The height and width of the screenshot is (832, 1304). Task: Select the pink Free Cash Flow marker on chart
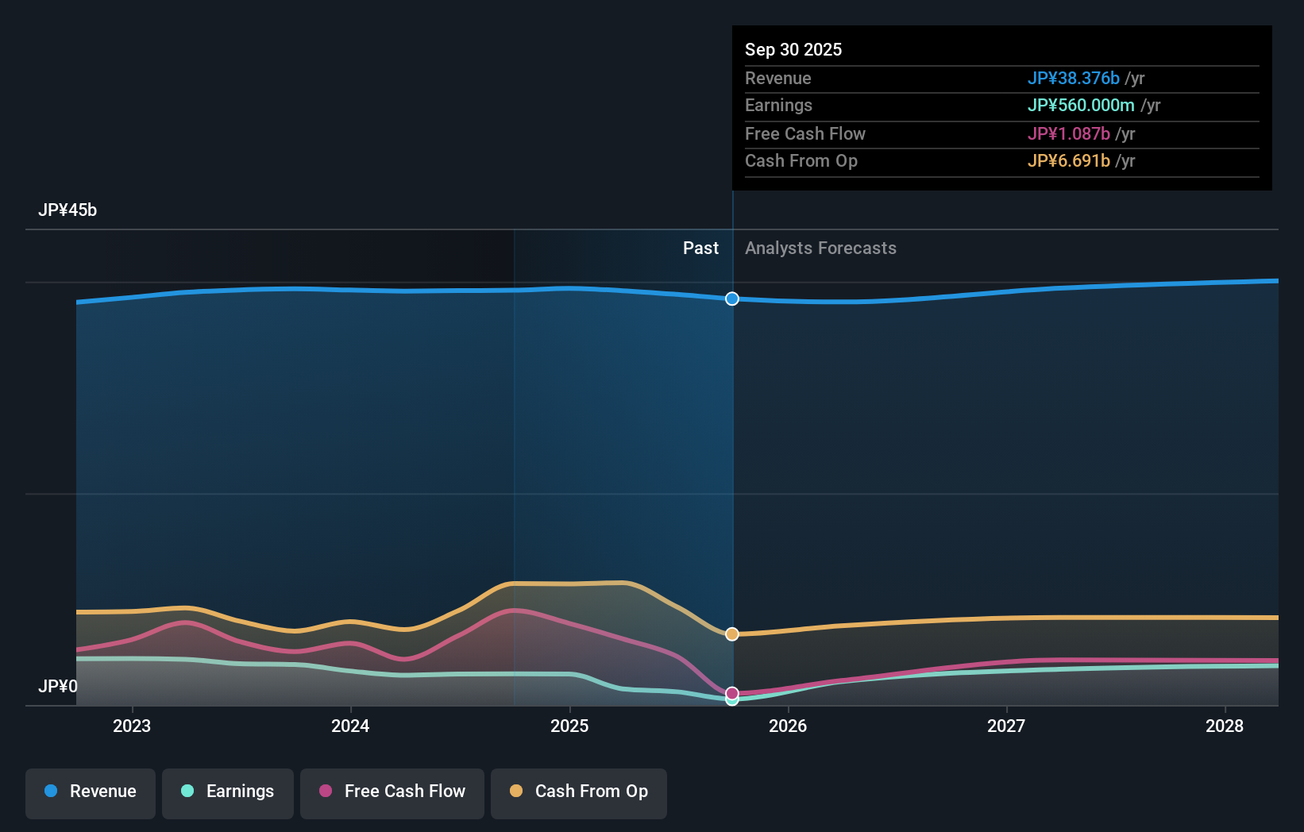(731, 693)
